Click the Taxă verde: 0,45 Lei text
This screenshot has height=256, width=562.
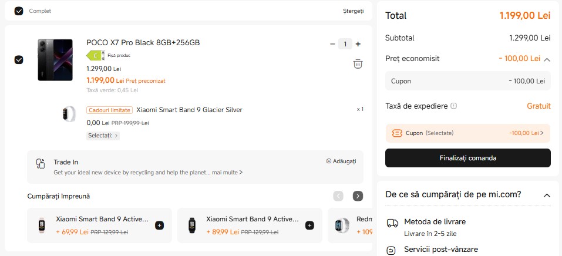(x=112, y=90)
